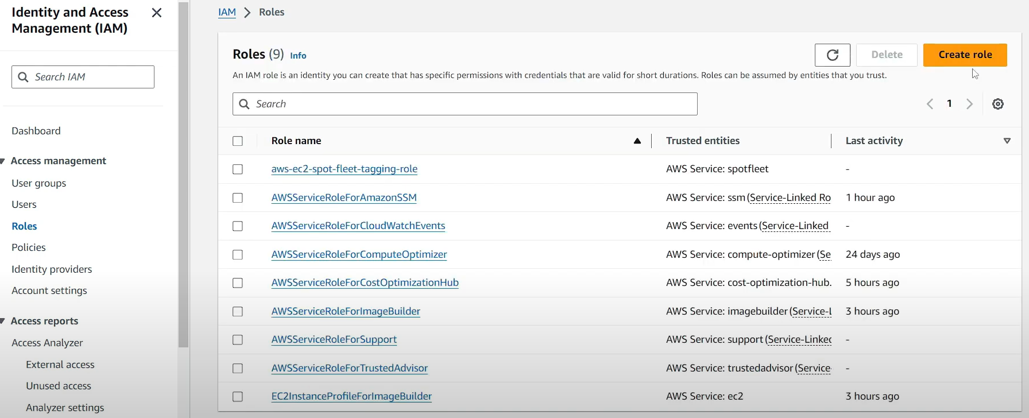
Task: Open Users in sidebar
Action: point(24,204)
